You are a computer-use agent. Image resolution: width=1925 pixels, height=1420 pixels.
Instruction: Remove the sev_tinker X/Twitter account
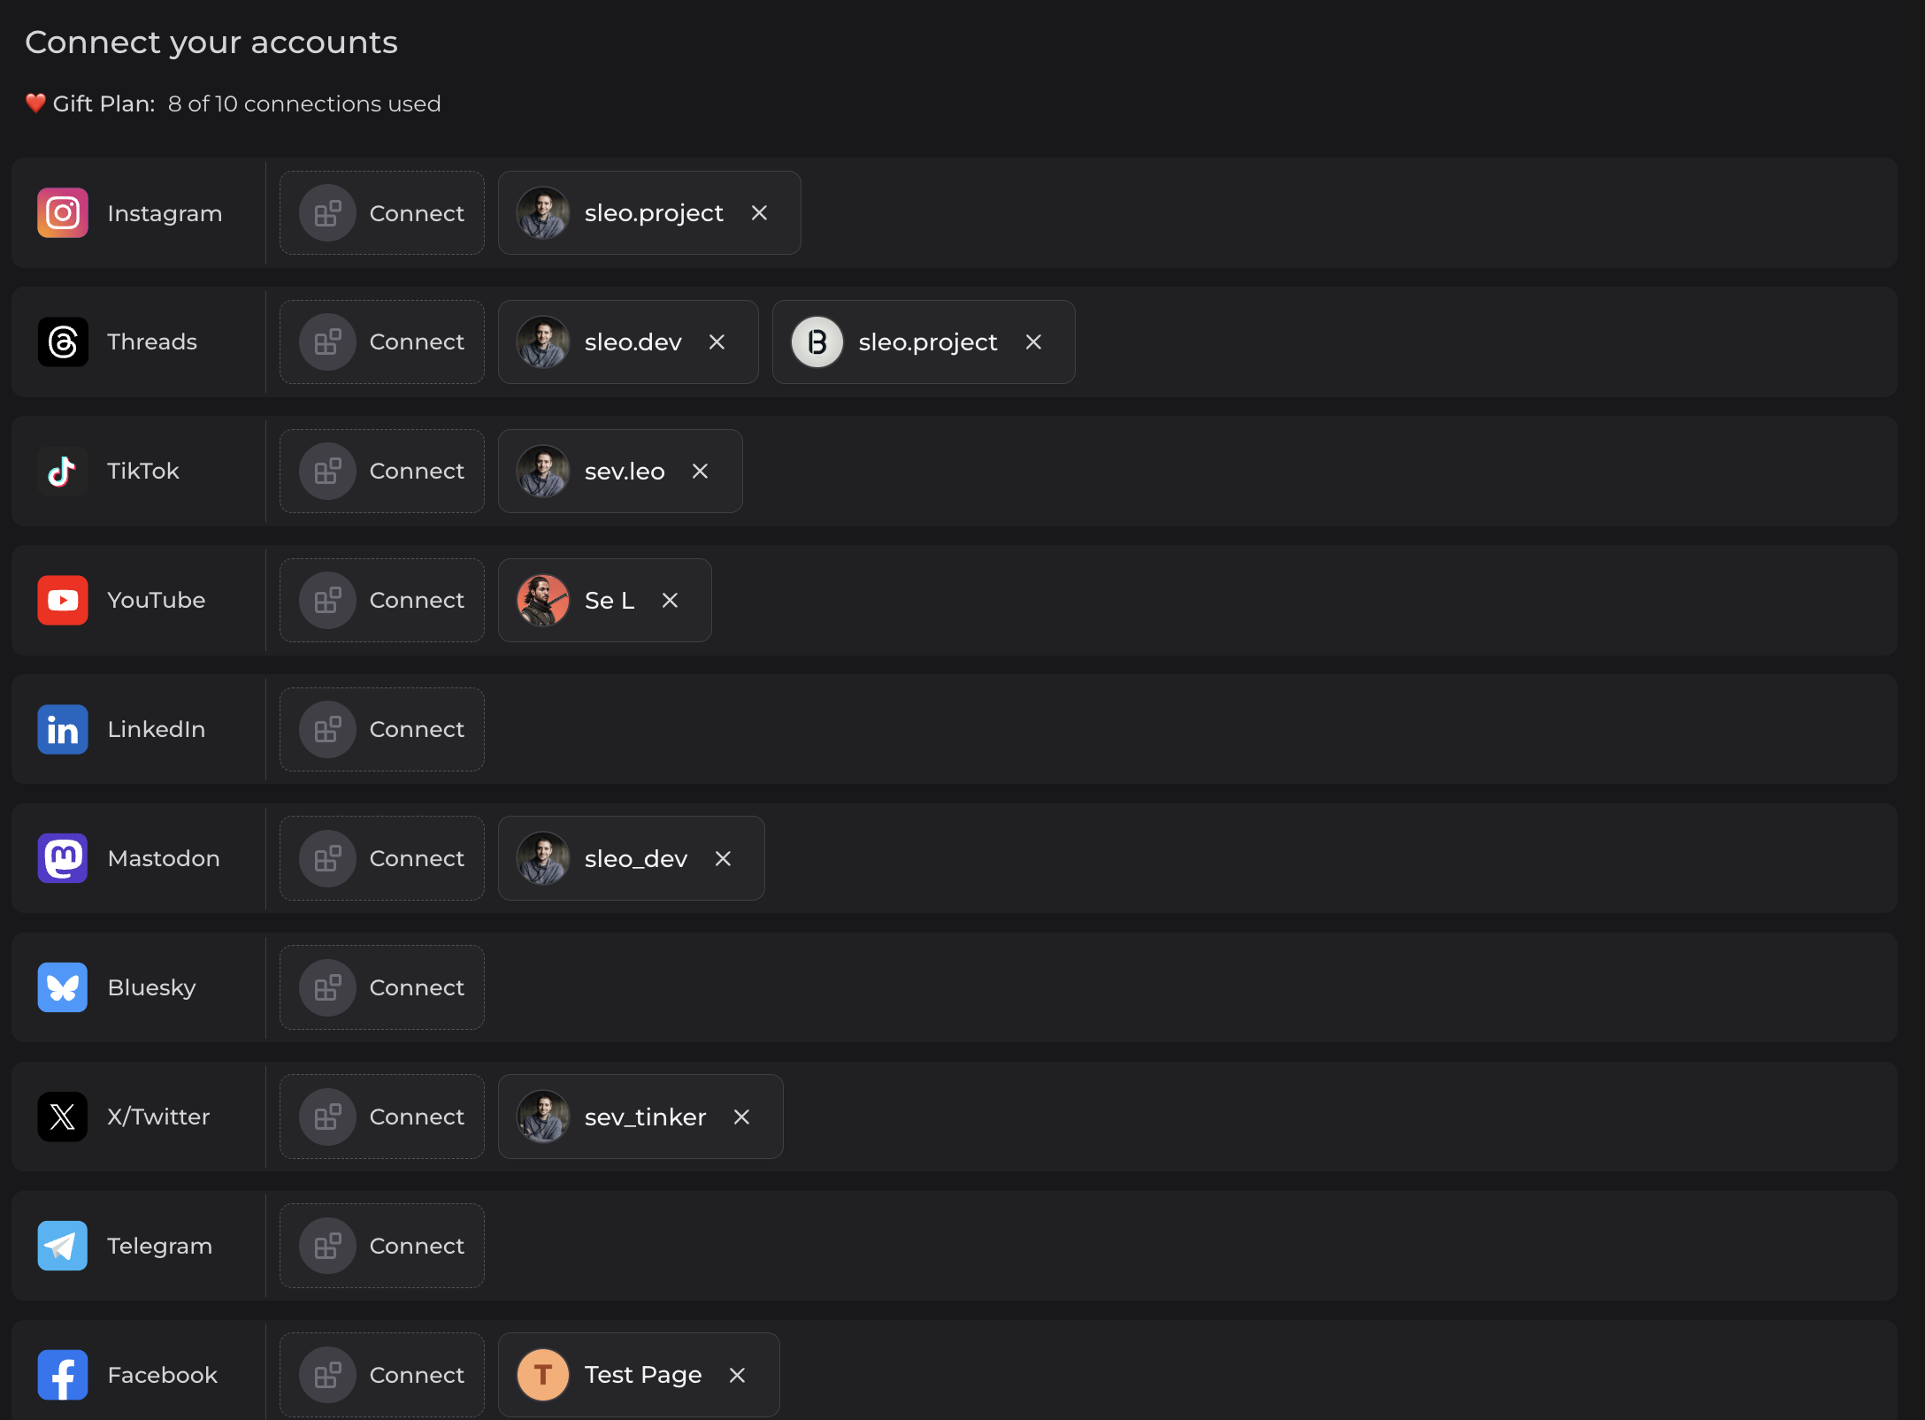point(741,1117)
